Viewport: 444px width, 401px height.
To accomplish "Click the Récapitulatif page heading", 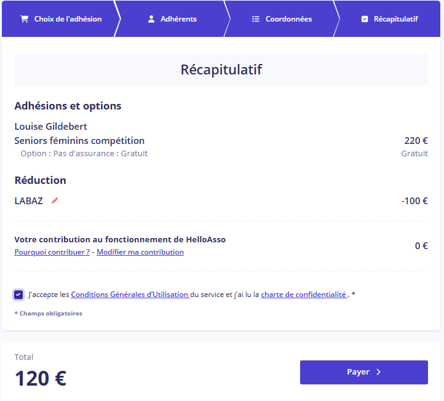I will (221, 69).
